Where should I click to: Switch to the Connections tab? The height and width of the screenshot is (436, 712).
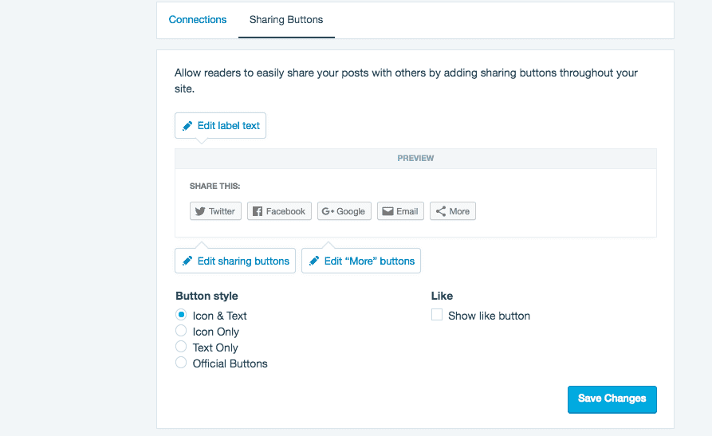[x=198, y=20]
